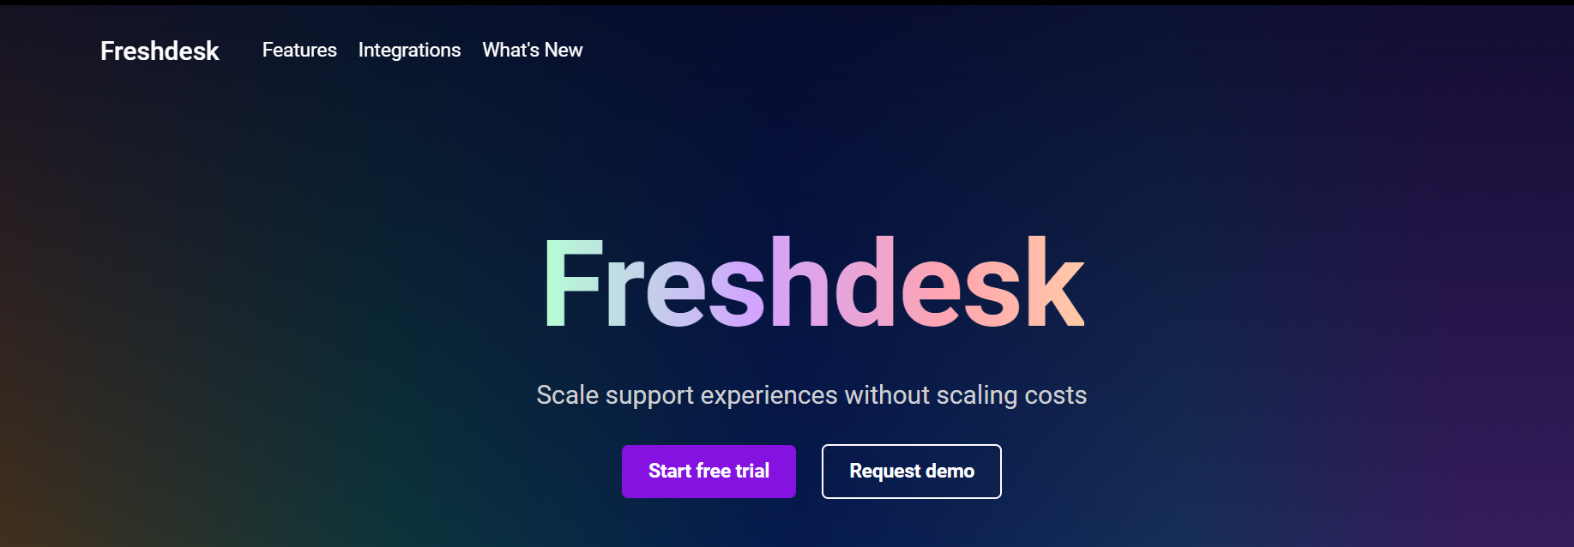The width and height of the screenshot is (1574, 547).
Task: View What's New from the header
Action: (x=532, y=50)
